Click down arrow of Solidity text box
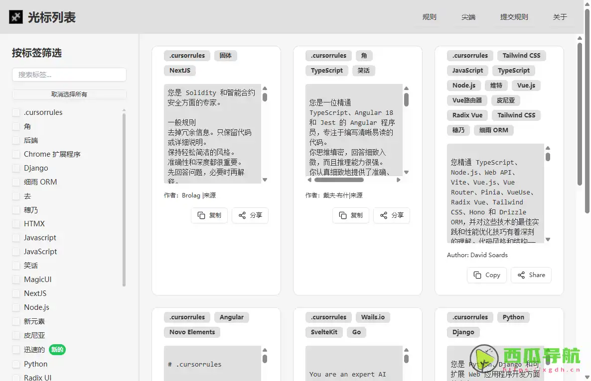The height and width of the screenshot is (381, 591). (x=265, y=180)
